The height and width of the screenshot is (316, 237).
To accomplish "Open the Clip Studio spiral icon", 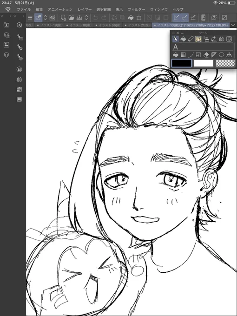I will coord(53,18).
